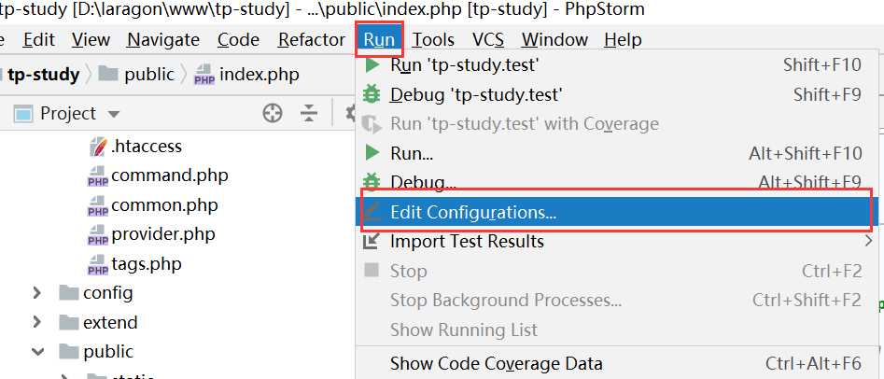Click the command.php file icon

[98, 175]
